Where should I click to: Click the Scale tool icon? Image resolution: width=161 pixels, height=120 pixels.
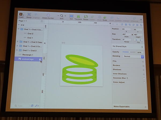(x=105, y=18)
